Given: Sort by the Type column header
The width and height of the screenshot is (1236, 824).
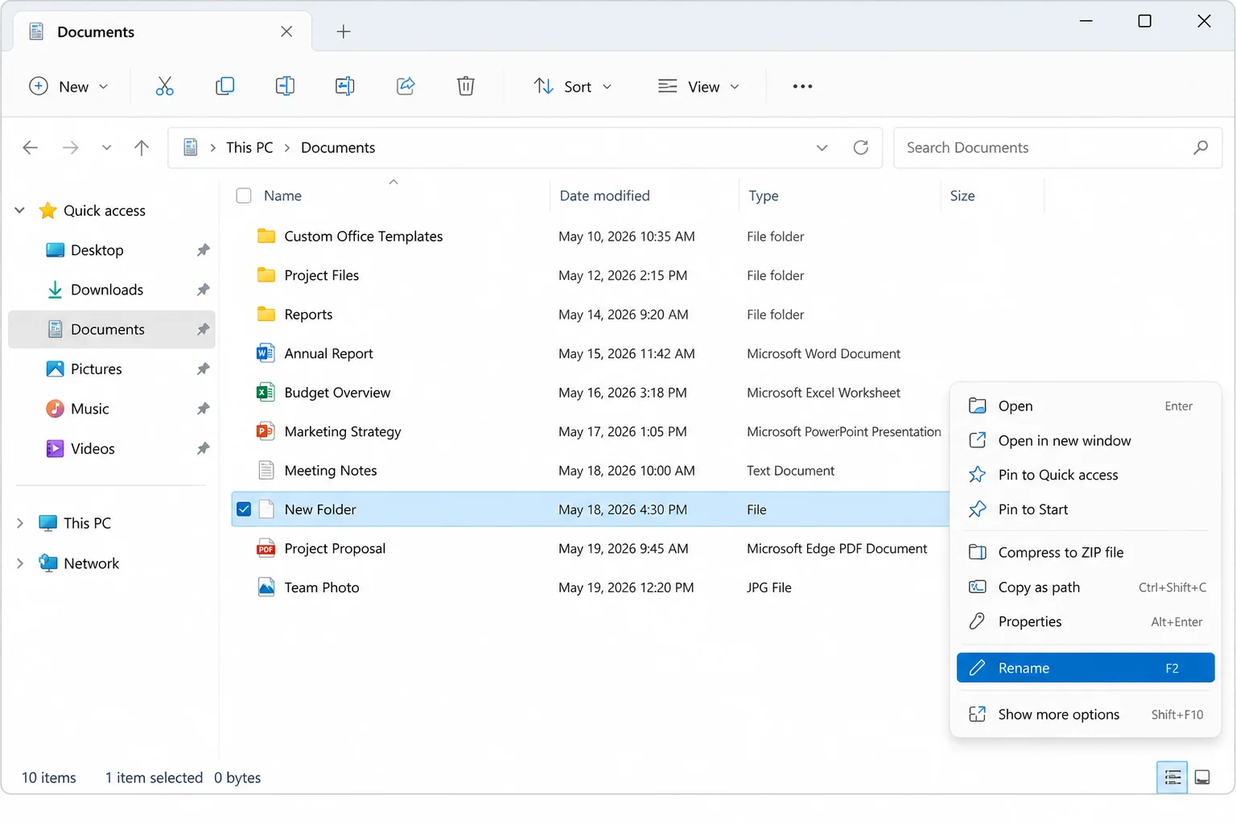Looking at the screenshot, I should click(764, 196).
